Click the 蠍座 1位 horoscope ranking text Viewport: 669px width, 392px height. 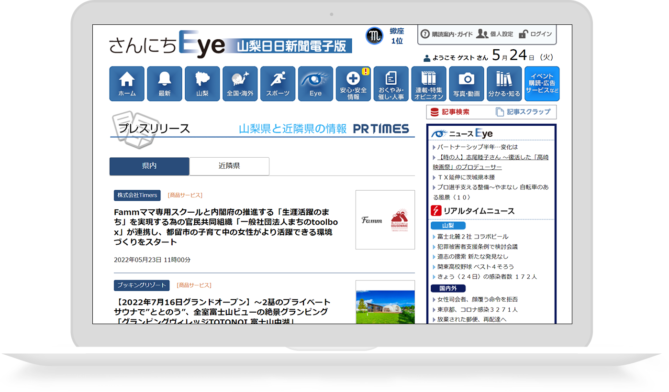pyautogui.click(x=397, y=36)
